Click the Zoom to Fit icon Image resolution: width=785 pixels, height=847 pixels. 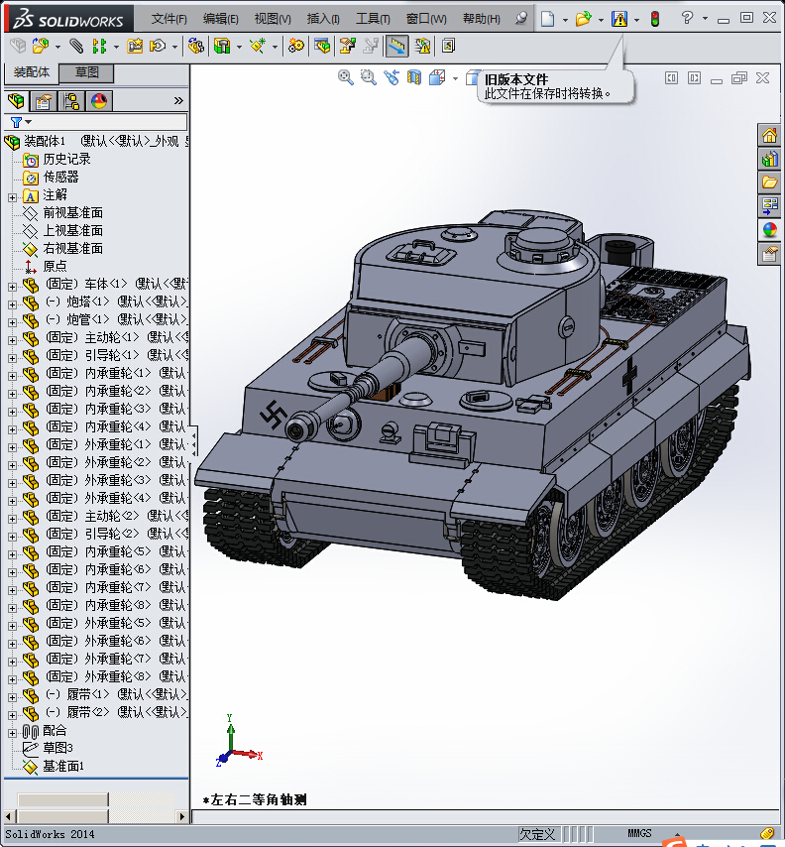[x=346, y=77]
